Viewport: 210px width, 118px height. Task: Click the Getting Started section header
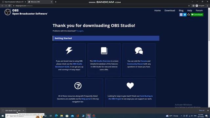106,38
